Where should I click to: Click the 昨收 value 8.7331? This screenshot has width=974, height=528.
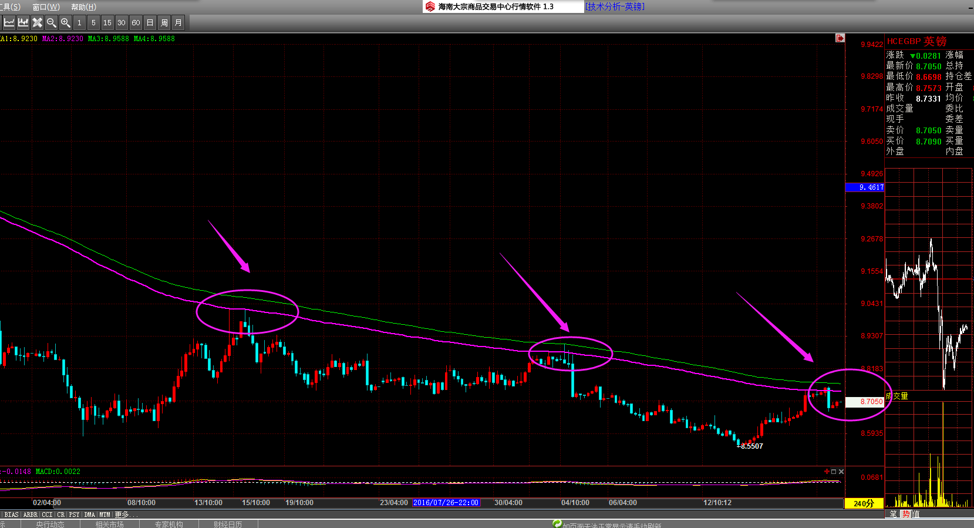coord(929,99)
